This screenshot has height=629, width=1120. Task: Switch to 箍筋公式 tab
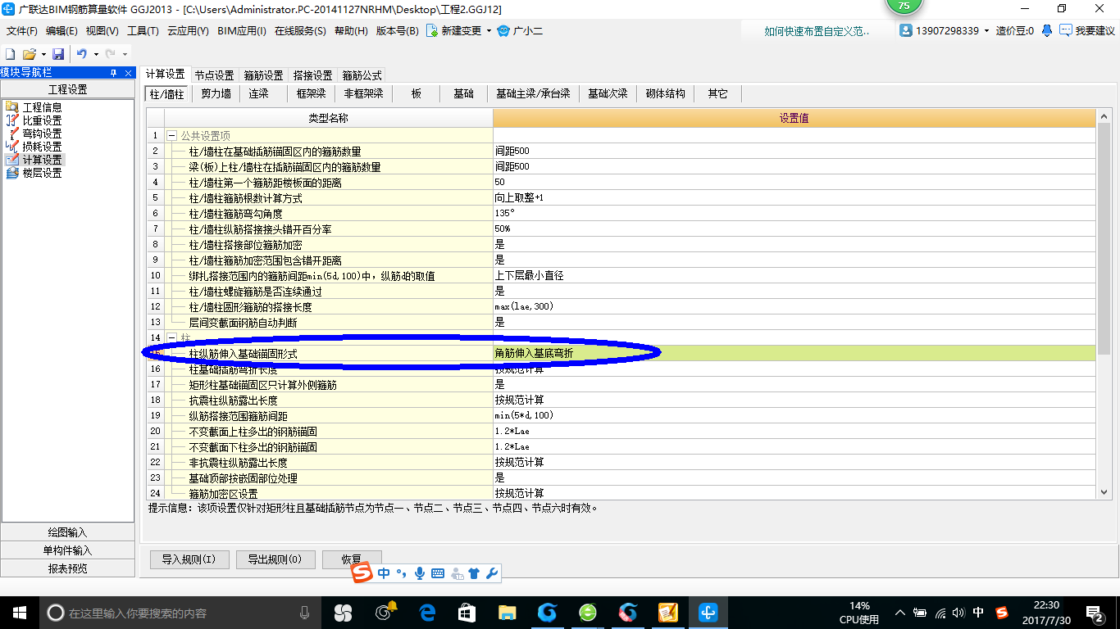[x=362, y=75]
